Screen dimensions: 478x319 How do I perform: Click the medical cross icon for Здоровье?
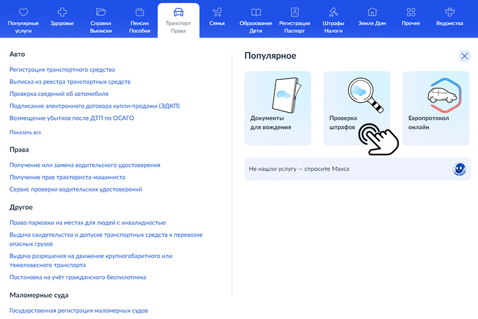coord(62,12)
